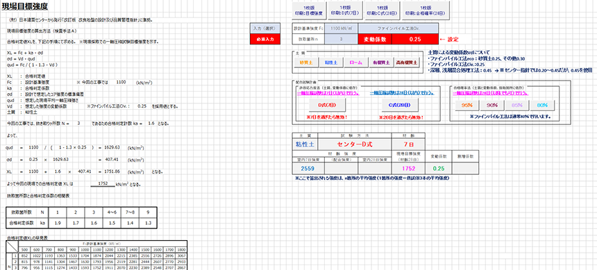The width and height of the screenshot is (597, 270).
Task: Click the 抜取箇所 n input cell
Action: (x=341, y=39)
